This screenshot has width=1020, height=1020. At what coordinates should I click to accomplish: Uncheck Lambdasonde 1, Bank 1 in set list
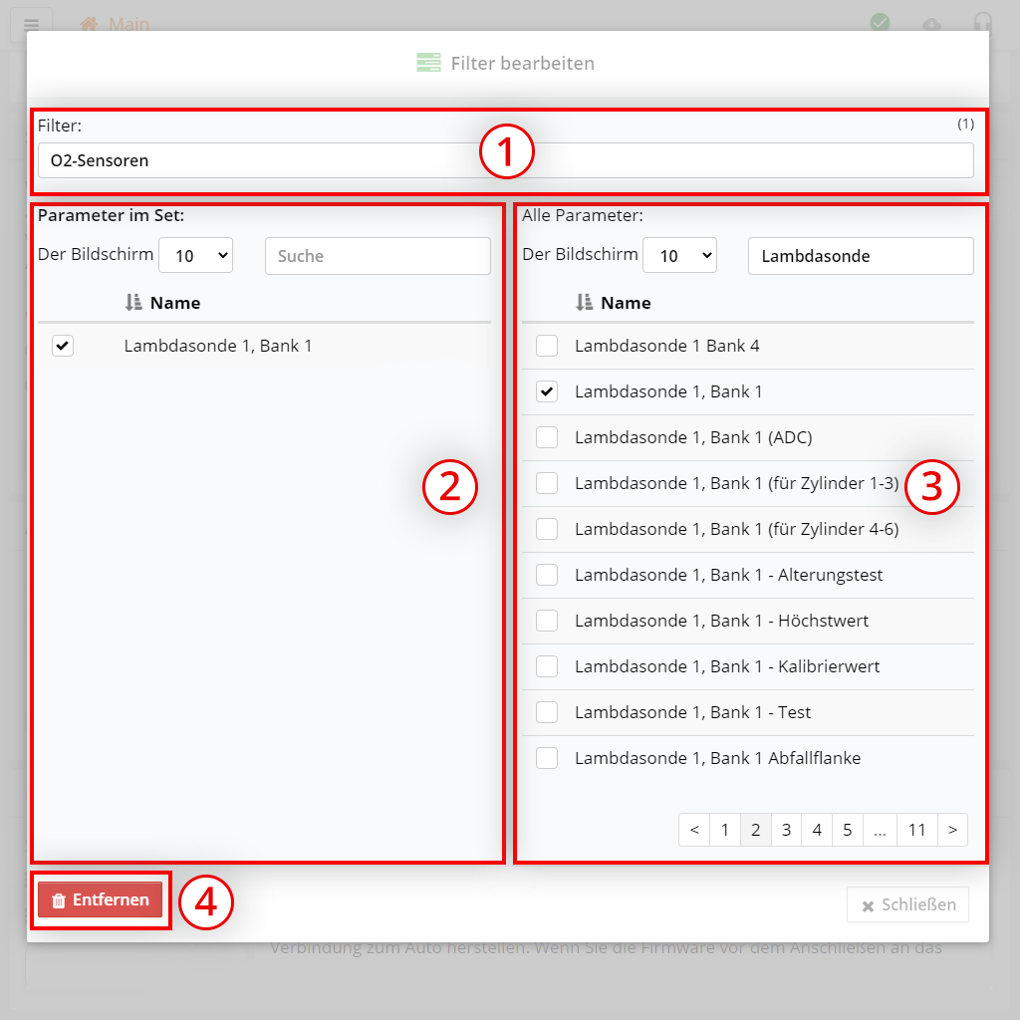63,346
